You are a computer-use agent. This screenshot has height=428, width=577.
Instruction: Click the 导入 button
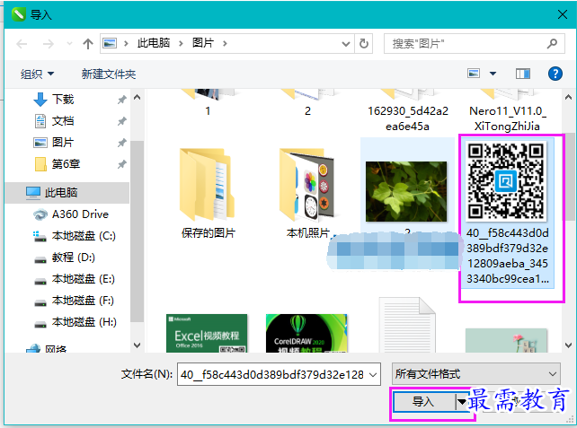pos(423,402)
